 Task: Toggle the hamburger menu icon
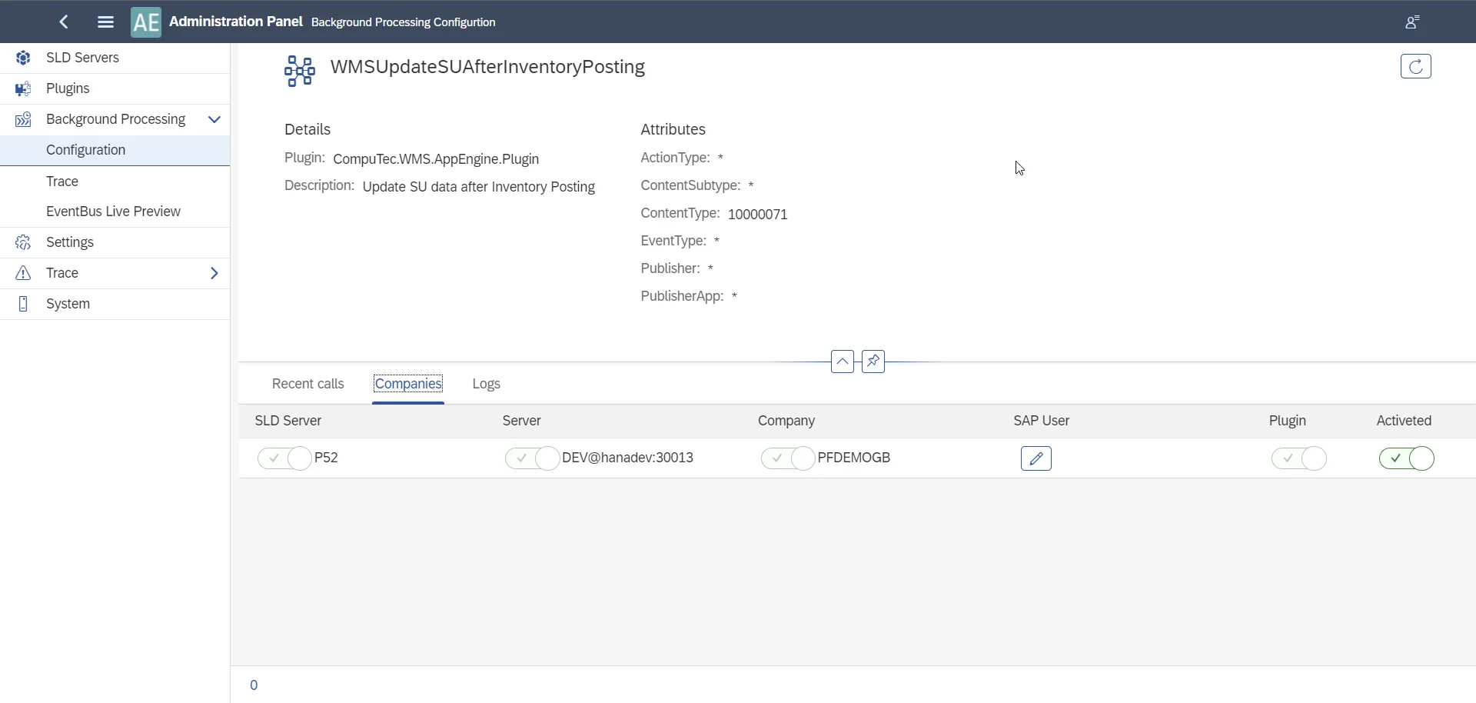tap(106, 22)
